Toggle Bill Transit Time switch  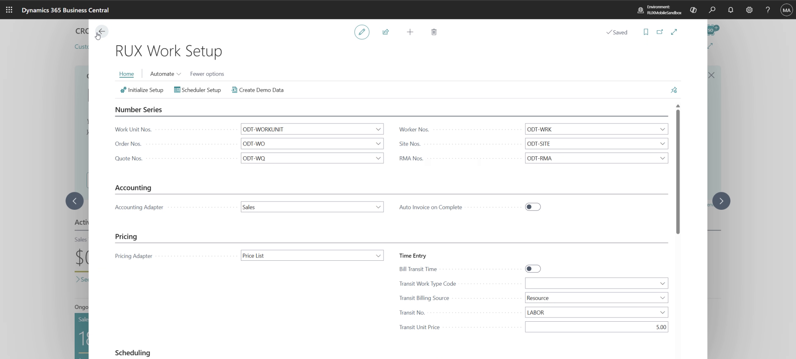click(533, 269)
